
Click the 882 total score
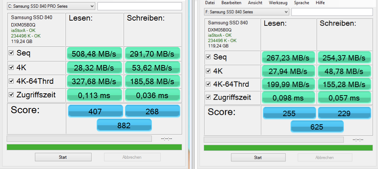[x=124, y=125]
